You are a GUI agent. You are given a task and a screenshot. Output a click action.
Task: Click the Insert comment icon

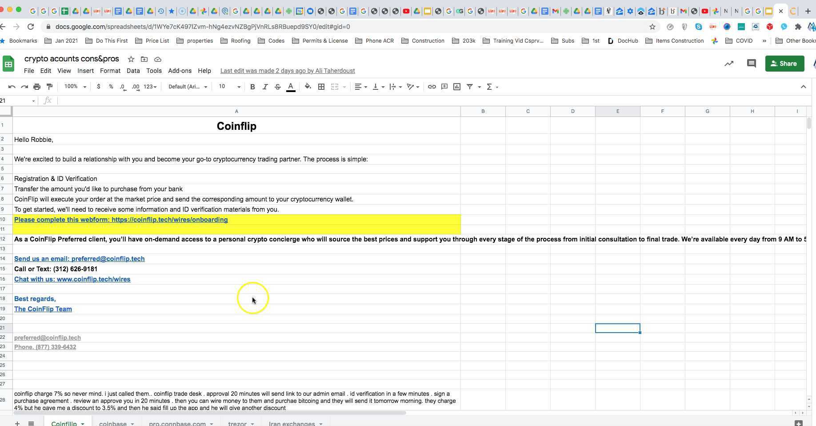click(x=444, y=87)
